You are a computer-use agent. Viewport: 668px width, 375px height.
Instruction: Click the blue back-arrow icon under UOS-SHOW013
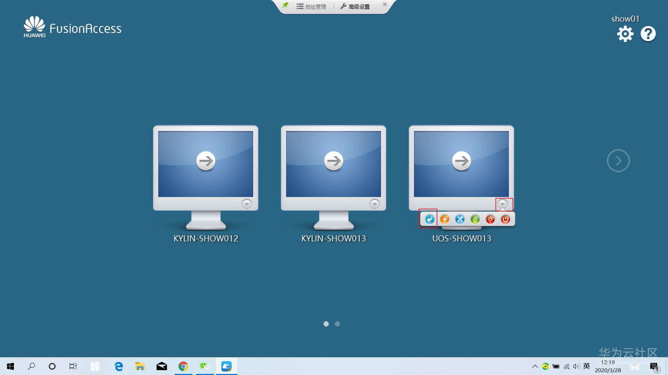[430, 219]
